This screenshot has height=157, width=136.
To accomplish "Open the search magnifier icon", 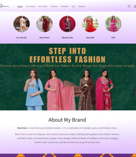I will click(x=129, y=6).
